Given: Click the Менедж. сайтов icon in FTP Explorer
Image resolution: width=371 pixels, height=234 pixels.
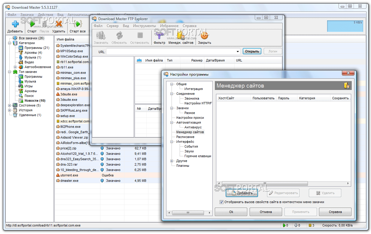Looking at the screenshot, I should [x=181, y=35].
